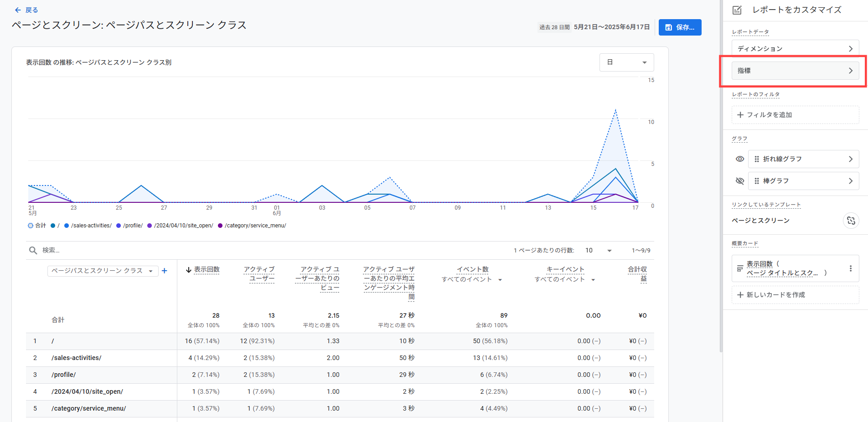Click the report customize pencil icon
The width and height of the screenshot is (868, 422).
(737, 10)
